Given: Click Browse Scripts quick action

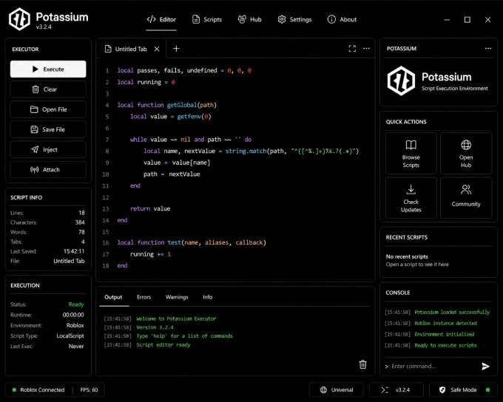Looking at the screenshot, I should (x=411, y=153).
